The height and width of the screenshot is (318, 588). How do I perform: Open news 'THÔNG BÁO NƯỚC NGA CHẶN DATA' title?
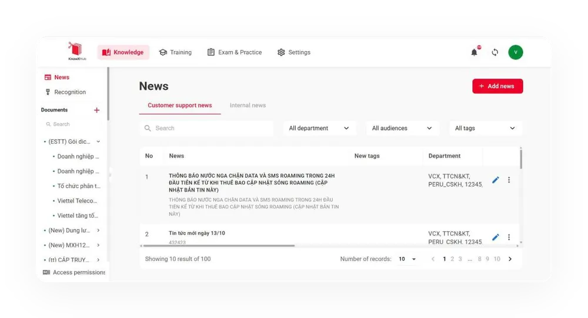pos(252,182)
